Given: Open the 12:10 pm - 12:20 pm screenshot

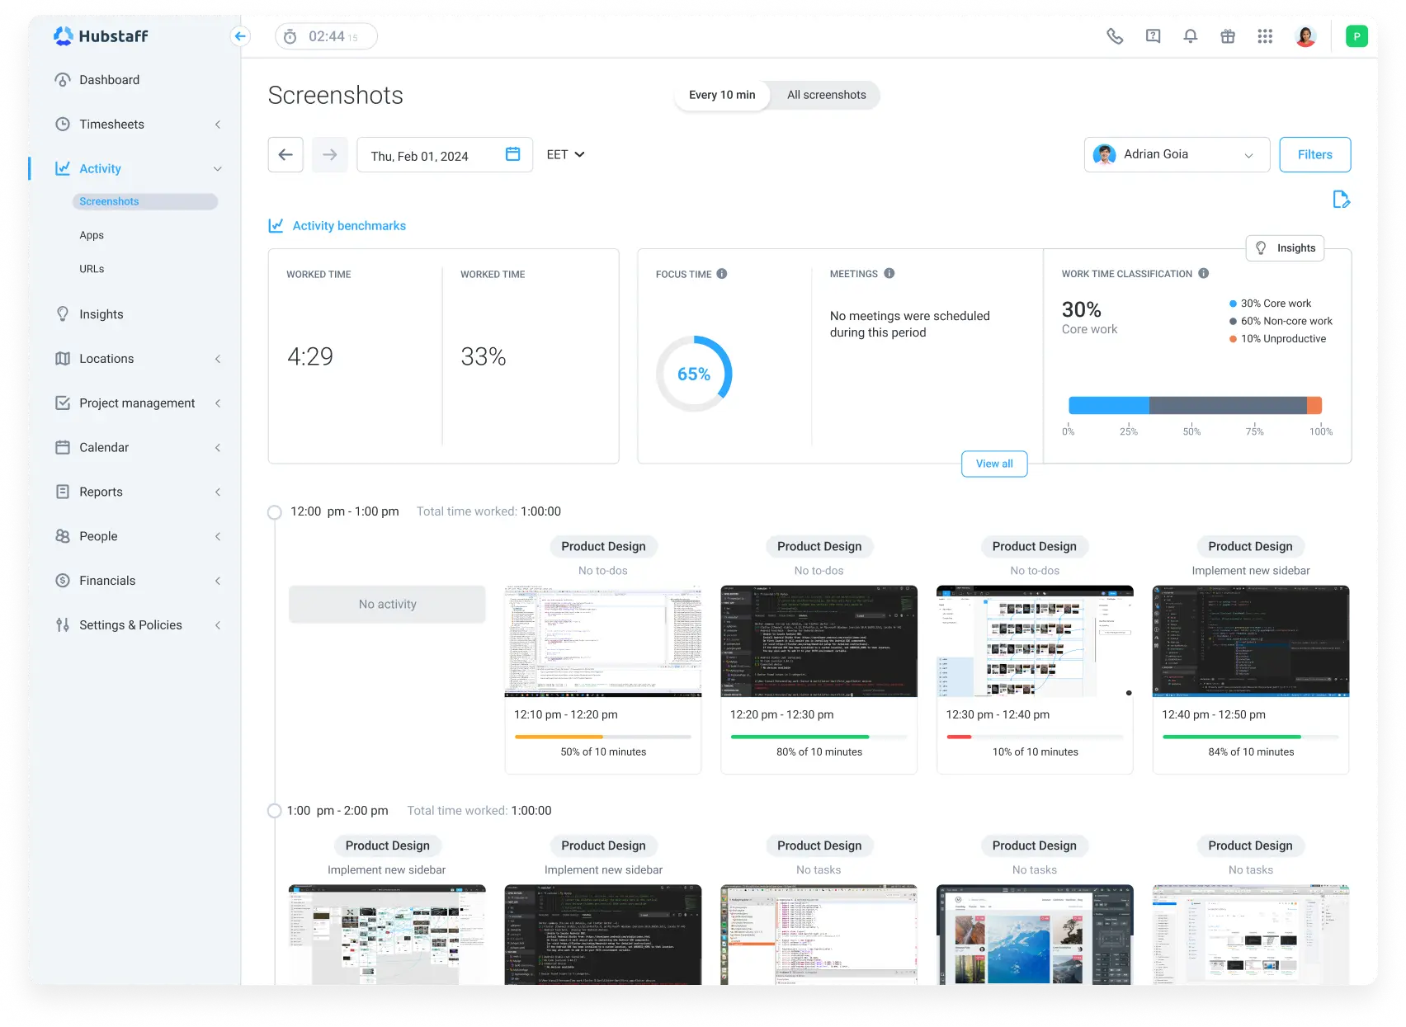Looking at the screenshot, I should [x=603, y=641].
